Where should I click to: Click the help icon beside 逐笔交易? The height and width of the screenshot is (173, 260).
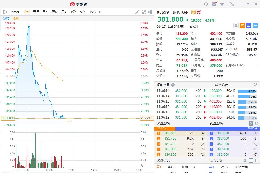click(x=173, y=85)
